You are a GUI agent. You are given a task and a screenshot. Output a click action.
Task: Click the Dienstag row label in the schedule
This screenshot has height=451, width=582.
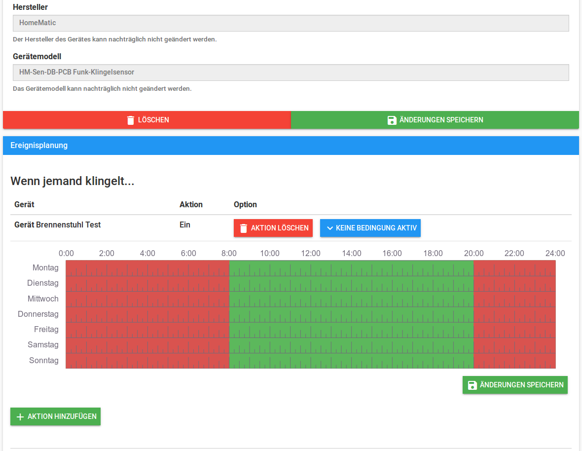point(43,283)
